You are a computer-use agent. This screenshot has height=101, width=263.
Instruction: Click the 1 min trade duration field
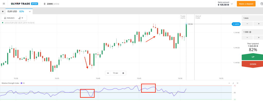click(x=252, y=18)
